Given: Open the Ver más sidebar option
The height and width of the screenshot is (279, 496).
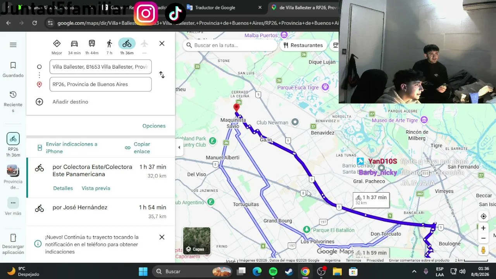Looking at the screenshot, I should pyautogui.click(x=13, y=207).
